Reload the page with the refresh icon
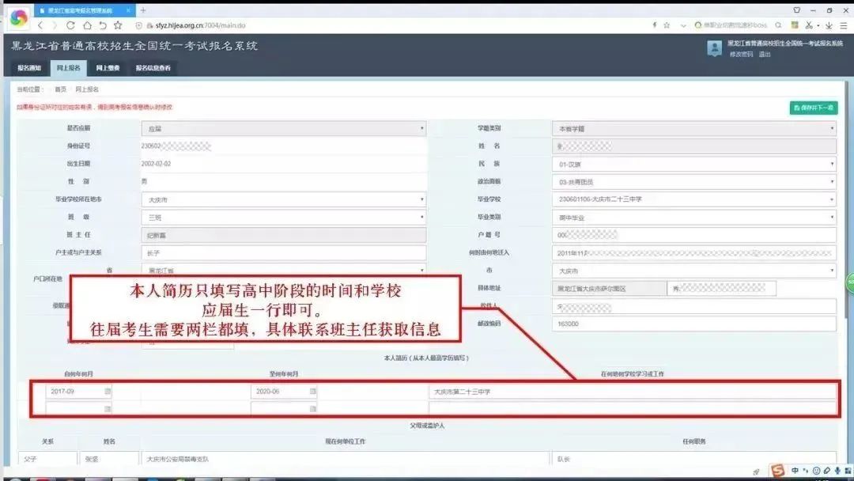The height and width of the screenshot is (481, 854). click(70, 25)
